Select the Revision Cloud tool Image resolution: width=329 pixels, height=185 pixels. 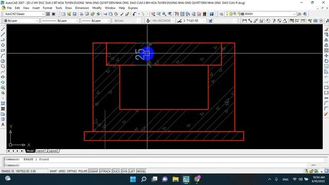coord(3,66)
